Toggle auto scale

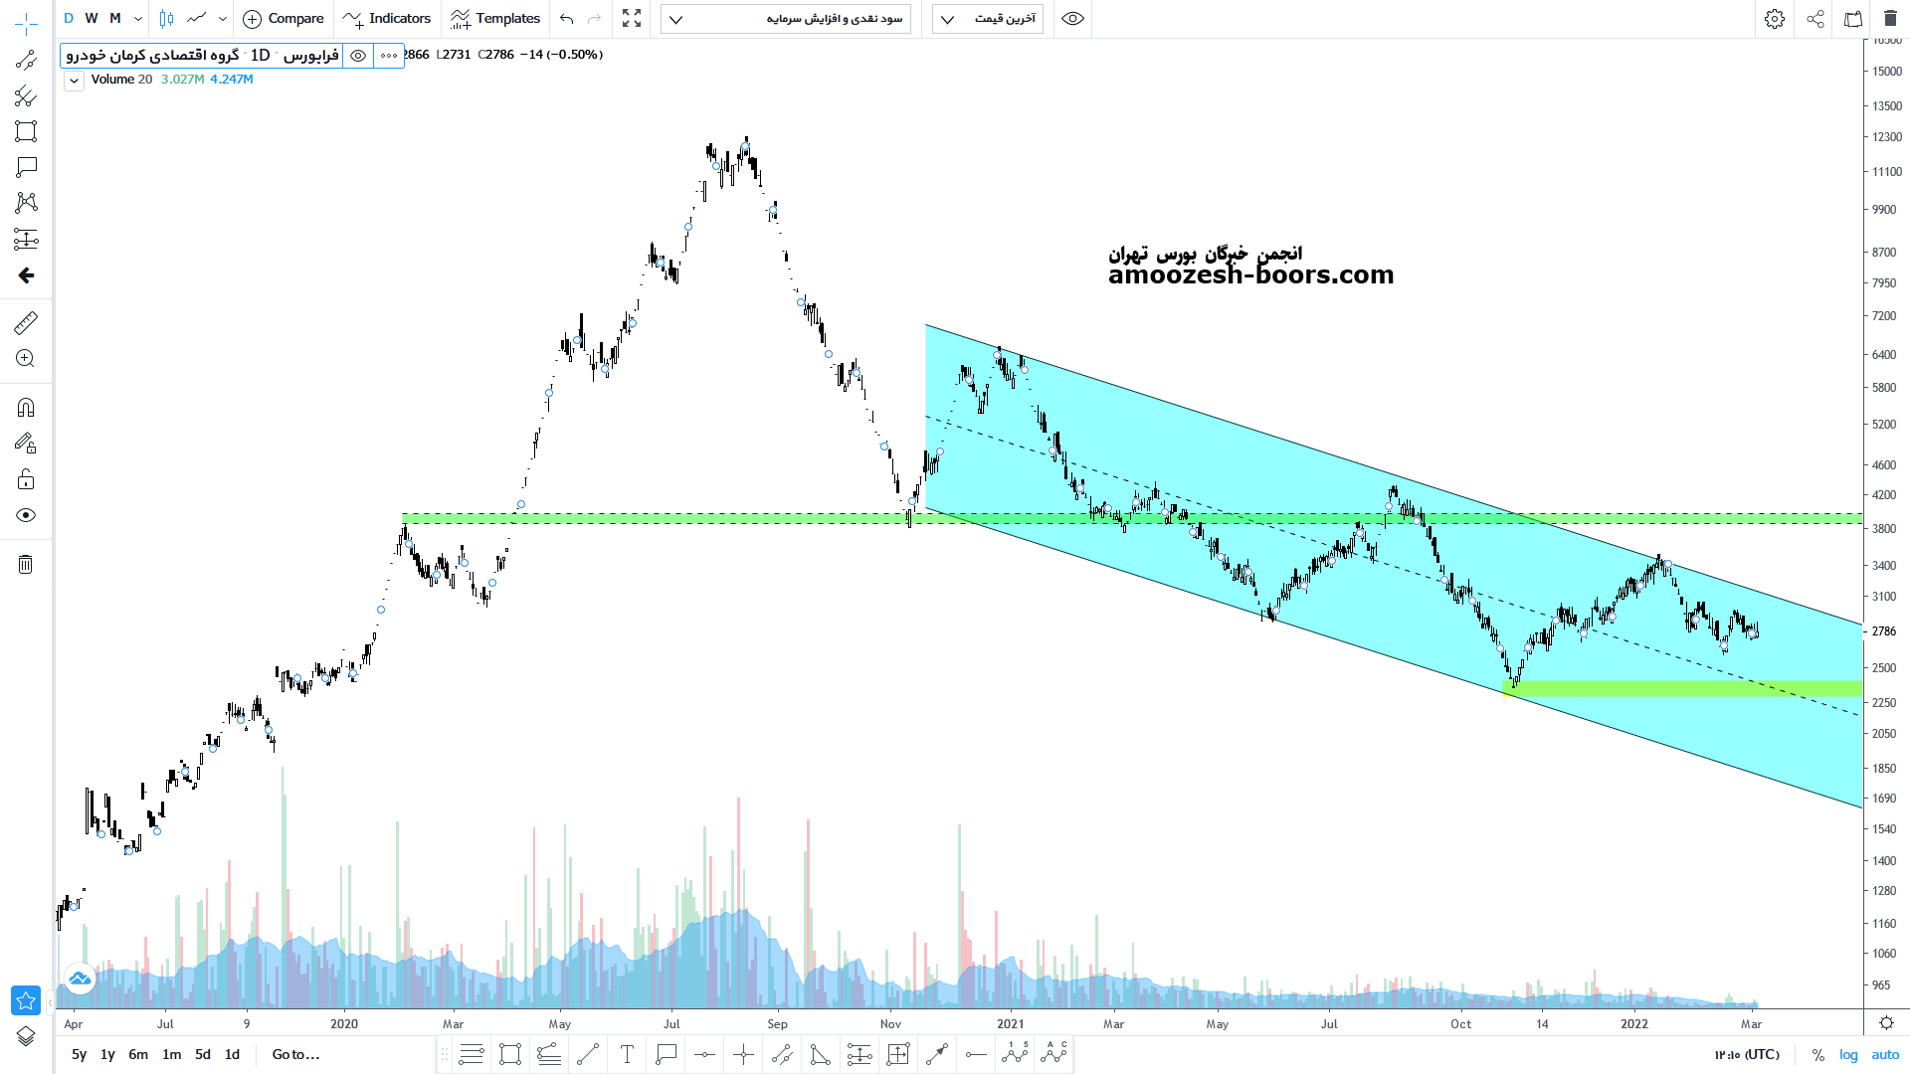point(1885,1054)
